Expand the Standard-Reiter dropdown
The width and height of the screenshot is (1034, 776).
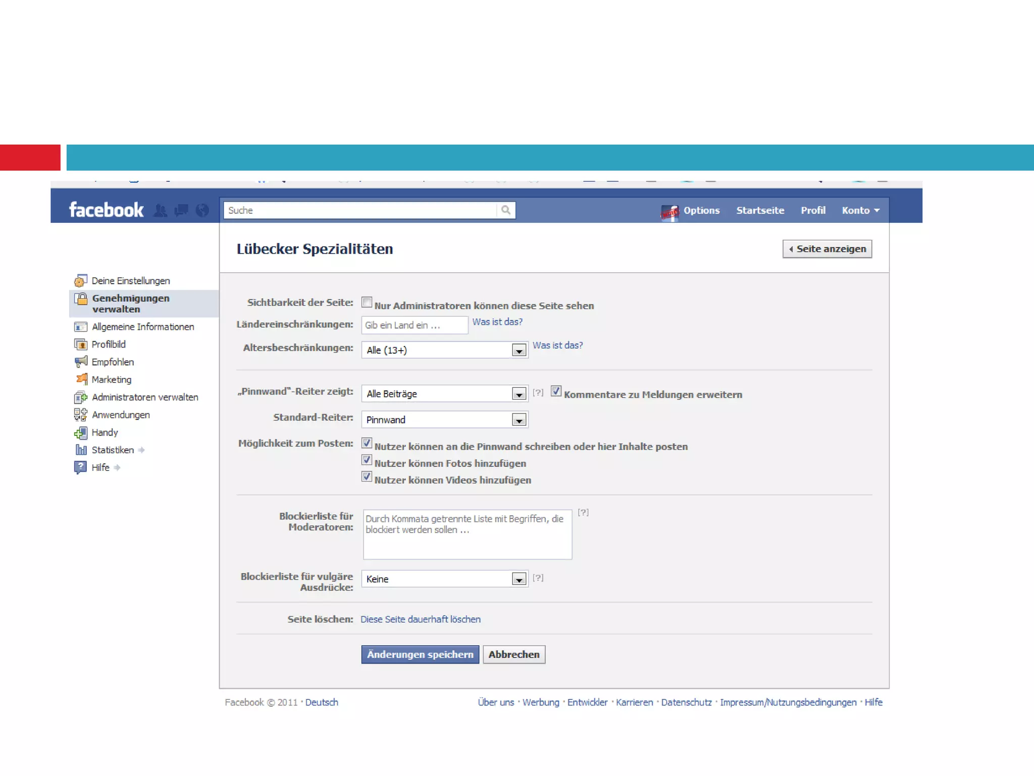tap(519, 420)
